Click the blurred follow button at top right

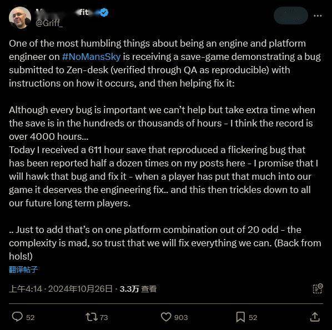[291, 15]
